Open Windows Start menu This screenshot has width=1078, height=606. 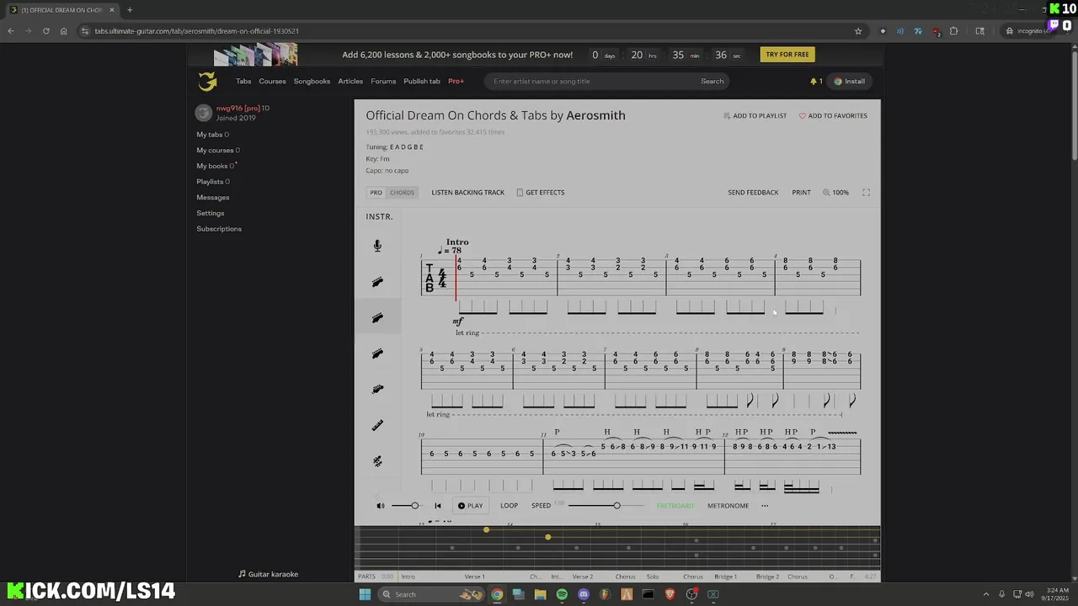[x=365, y=594]
